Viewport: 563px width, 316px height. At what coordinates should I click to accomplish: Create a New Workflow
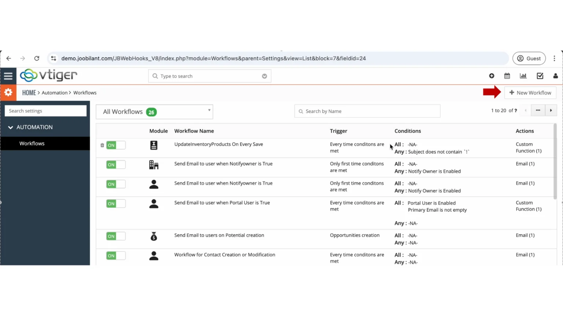click(x=530, y=93)
